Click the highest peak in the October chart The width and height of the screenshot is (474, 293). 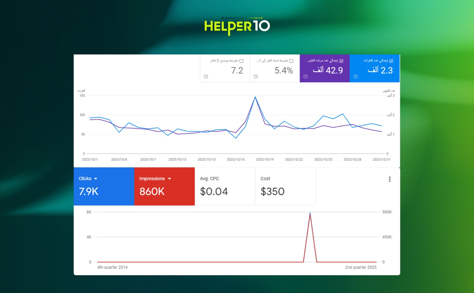click(255, 97)
